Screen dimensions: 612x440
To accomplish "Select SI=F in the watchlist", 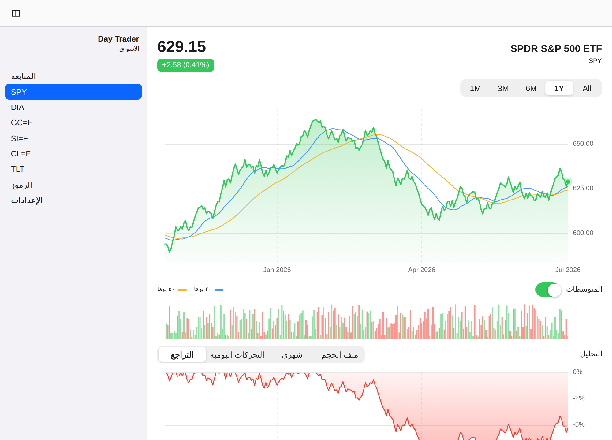I will [73, 138].
